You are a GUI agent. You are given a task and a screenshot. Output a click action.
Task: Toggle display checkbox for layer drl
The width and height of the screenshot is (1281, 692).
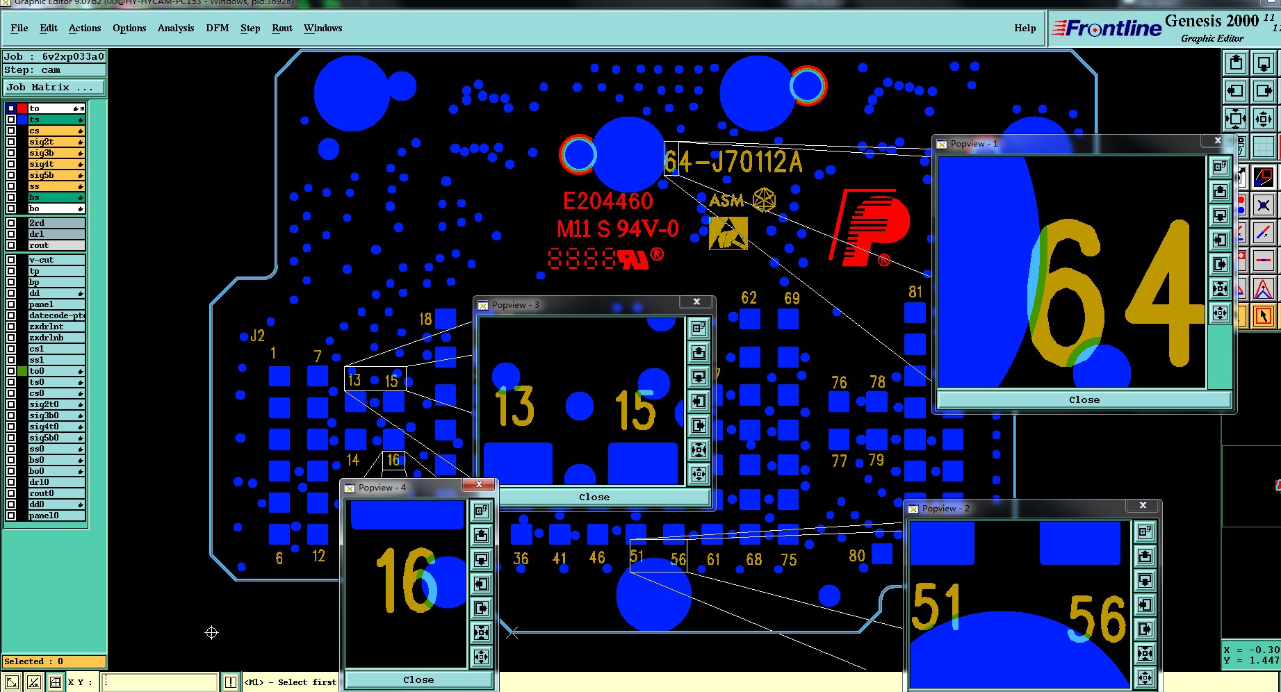(11, 234)
